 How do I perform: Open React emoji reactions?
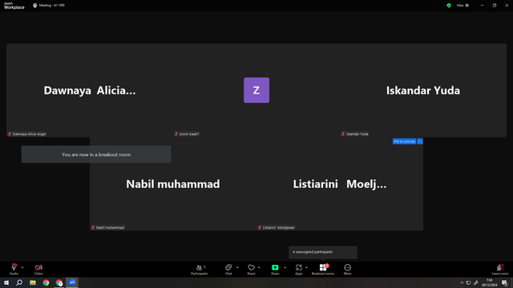251,269
